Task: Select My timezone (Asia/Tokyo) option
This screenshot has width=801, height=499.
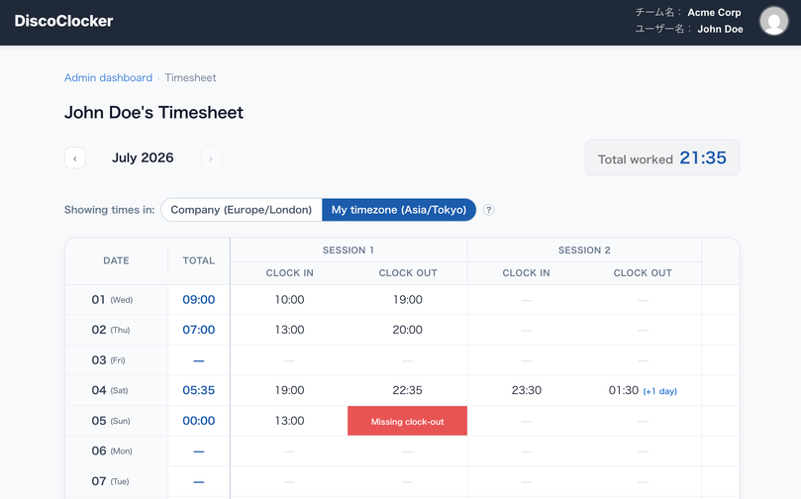Action: [x=399, y=210]
